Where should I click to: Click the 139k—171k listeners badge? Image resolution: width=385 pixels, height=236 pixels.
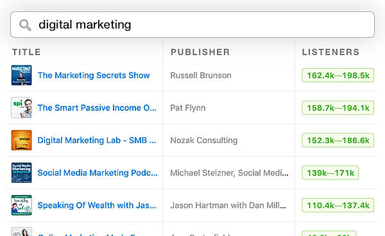(330, 173)
